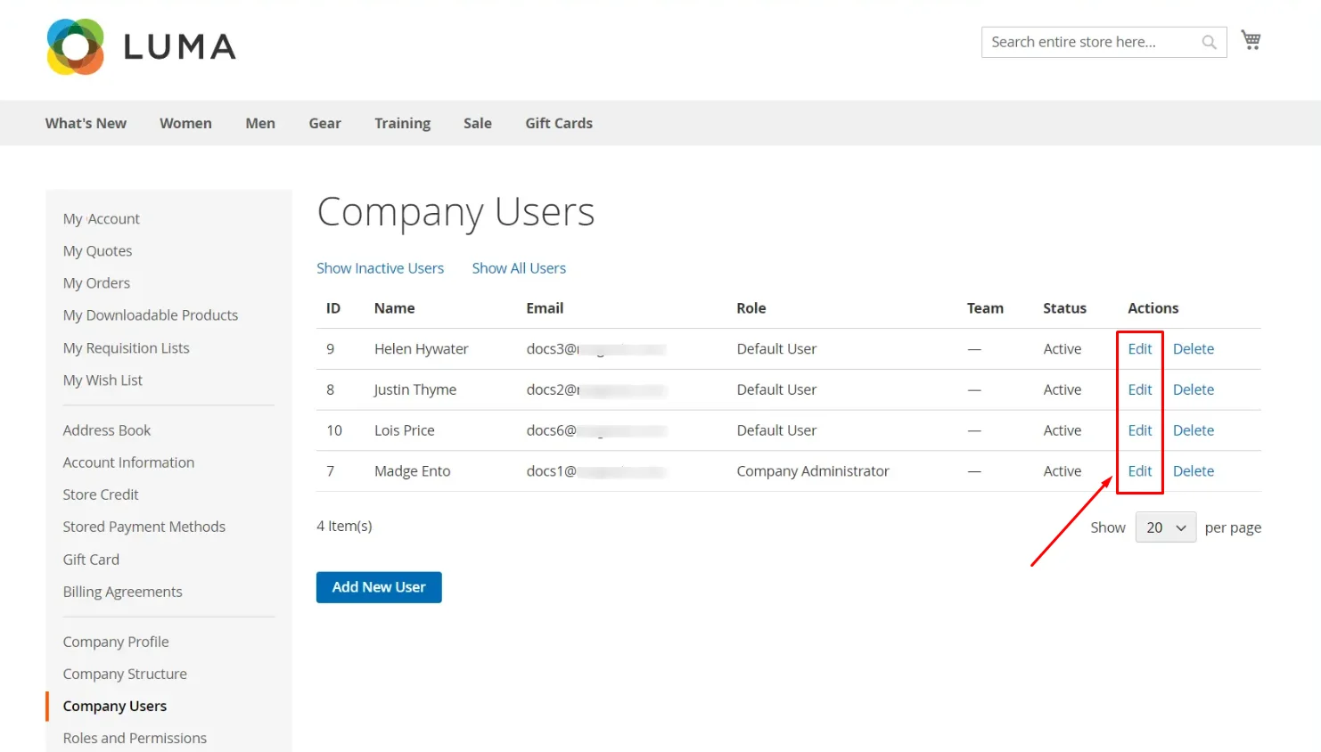1321x752 pixels.
Task: Open the Gear menu item
Action: click(x=324, y=123)
